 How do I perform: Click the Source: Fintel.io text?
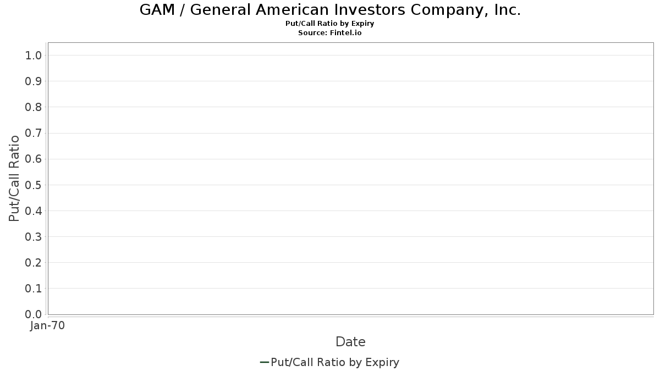[330, 33]
